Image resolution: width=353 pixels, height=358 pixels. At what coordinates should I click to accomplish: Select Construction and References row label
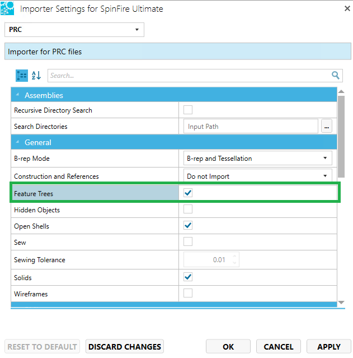coord(57,176)
